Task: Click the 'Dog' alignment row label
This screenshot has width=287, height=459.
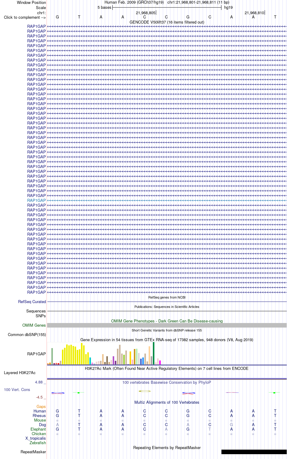Action: click(x=43, y=425)
